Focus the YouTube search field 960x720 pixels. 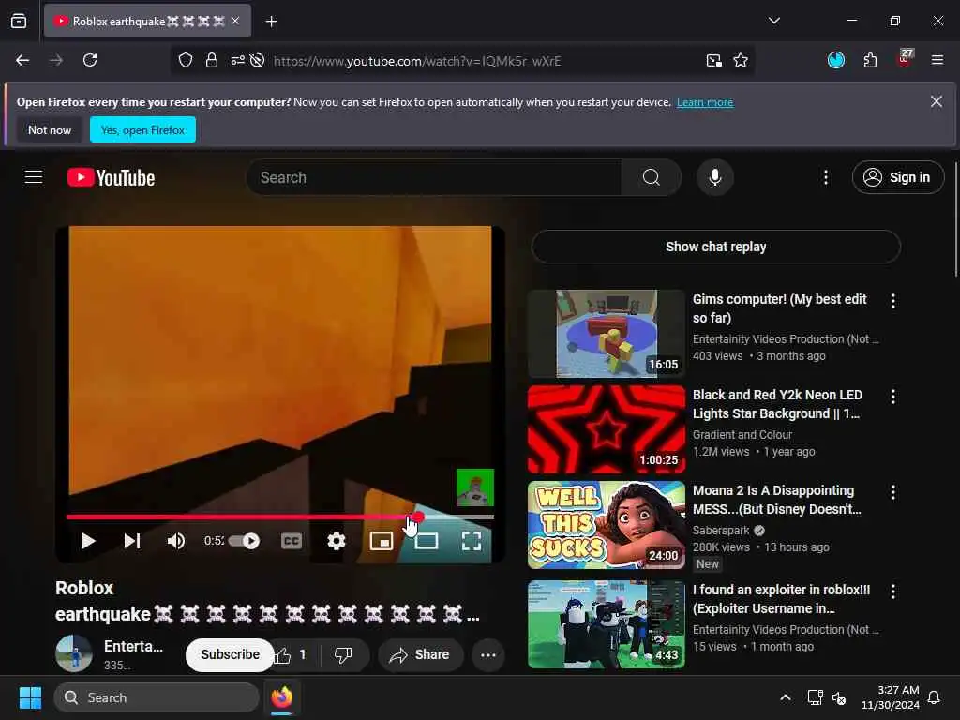tap(433, 177)
